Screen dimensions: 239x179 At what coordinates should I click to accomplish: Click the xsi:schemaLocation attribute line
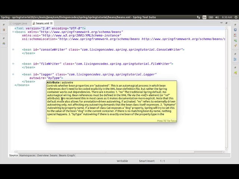[124, 39]
